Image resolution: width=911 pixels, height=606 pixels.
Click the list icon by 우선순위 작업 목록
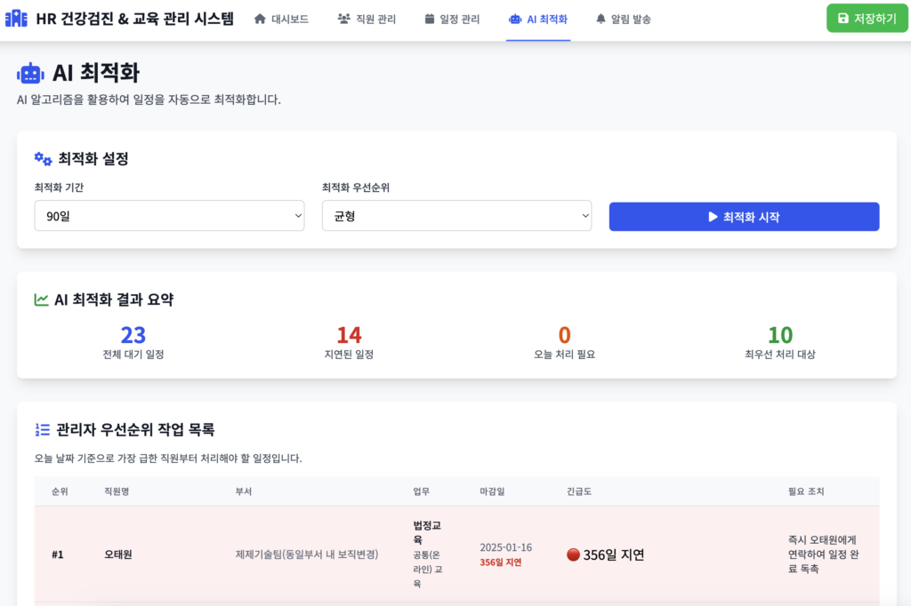pyautogui.click(x=42, y=430)
